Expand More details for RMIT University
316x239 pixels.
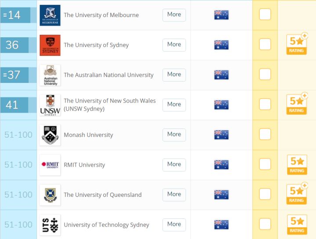tap(174, 165)
